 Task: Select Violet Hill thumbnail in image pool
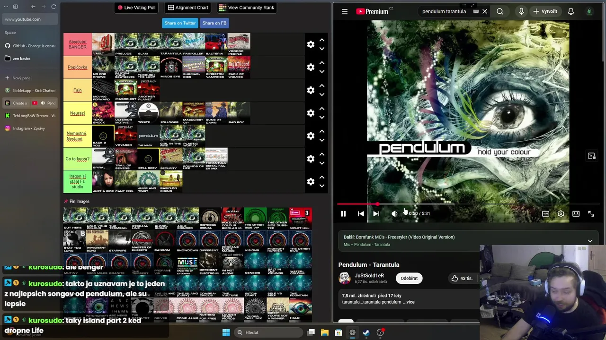coord(300,219)
